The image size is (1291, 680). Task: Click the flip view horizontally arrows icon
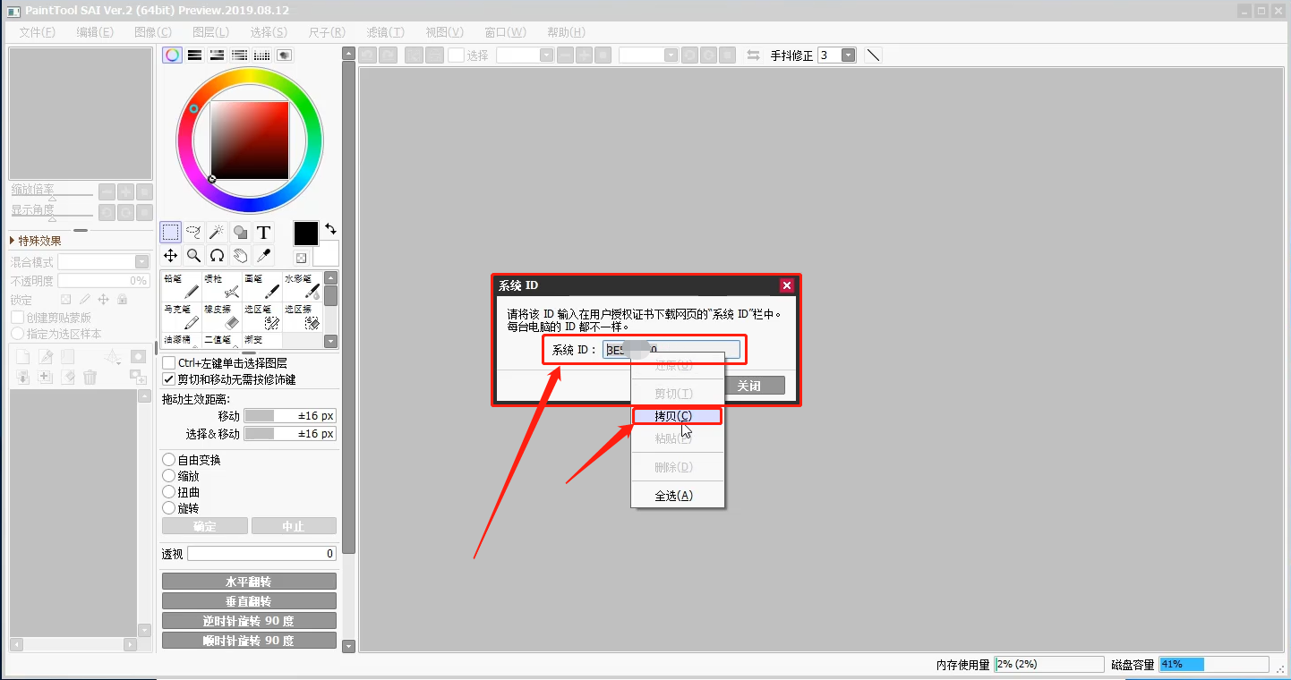[753, 55]
